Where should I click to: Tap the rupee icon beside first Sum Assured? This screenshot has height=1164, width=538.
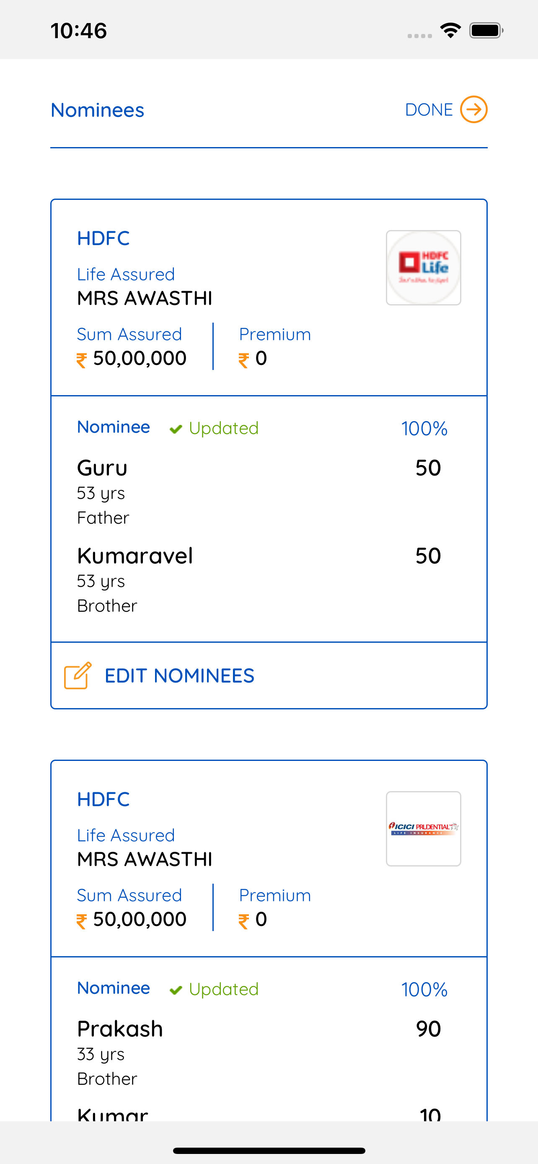[81, 360]
